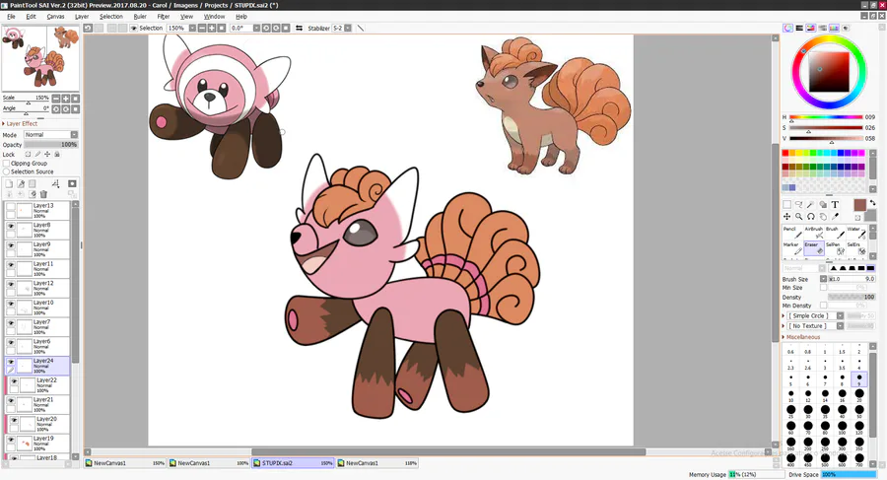
Task: Click the foreground brown color swatch
Action: [859, 205]
